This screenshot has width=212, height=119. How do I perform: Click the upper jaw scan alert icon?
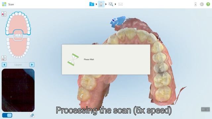point(4,14)
